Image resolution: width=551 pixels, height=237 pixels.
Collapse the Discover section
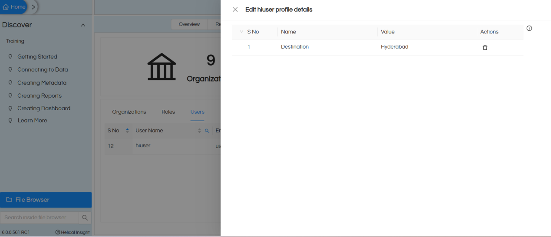[83, 25]
